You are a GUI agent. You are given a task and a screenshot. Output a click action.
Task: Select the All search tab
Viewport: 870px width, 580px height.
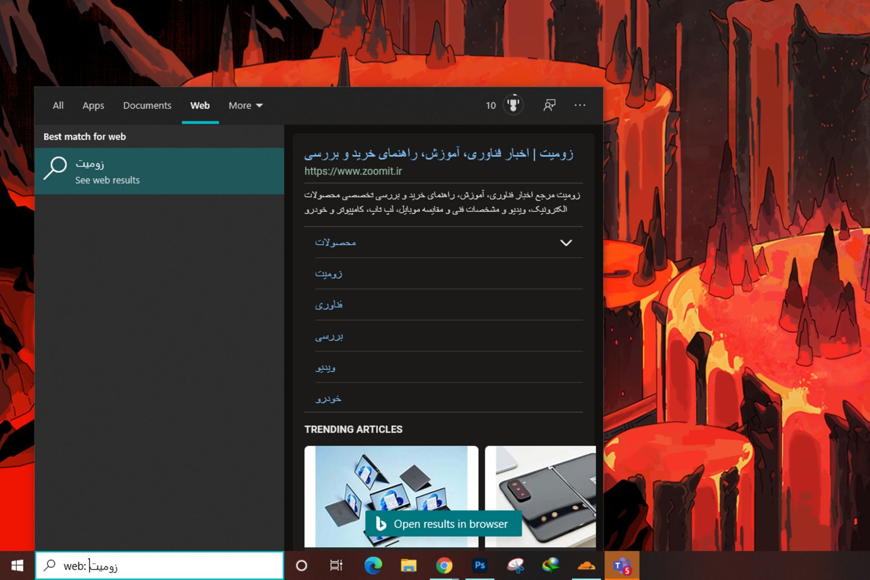click(58, 106)
